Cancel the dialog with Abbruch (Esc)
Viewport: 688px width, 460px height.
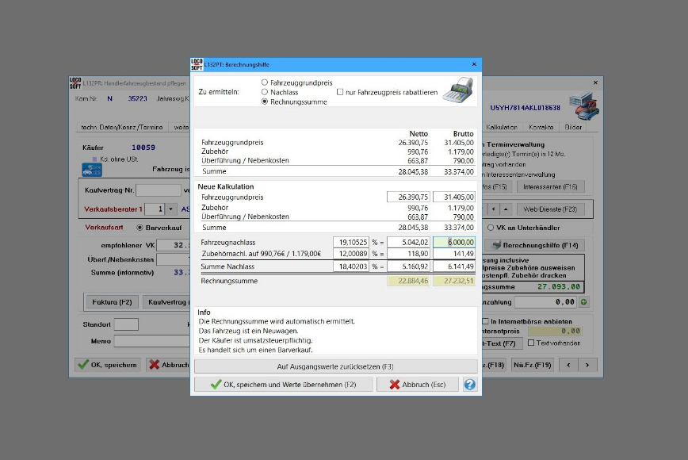[x=417, y=385]
